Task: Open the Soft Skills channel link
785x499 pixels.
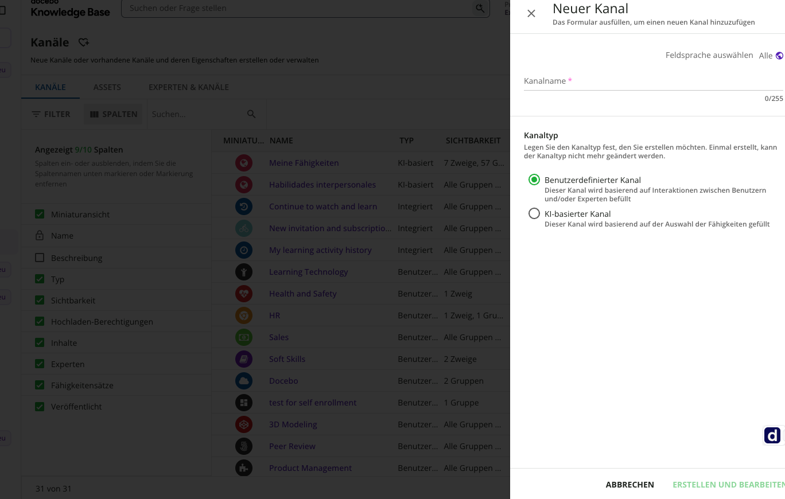Action: pos(287,359)
